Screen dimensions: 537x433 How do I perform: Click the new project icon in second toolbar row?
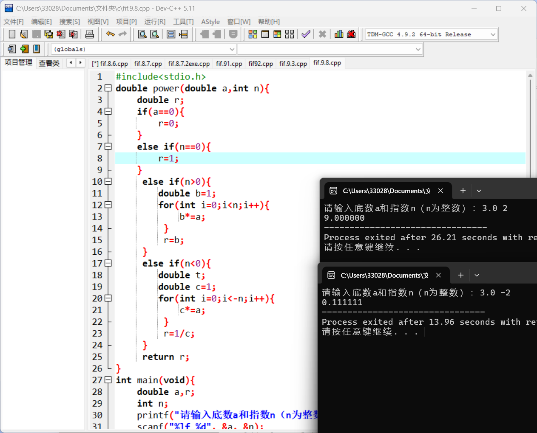[x=12, y=49]
